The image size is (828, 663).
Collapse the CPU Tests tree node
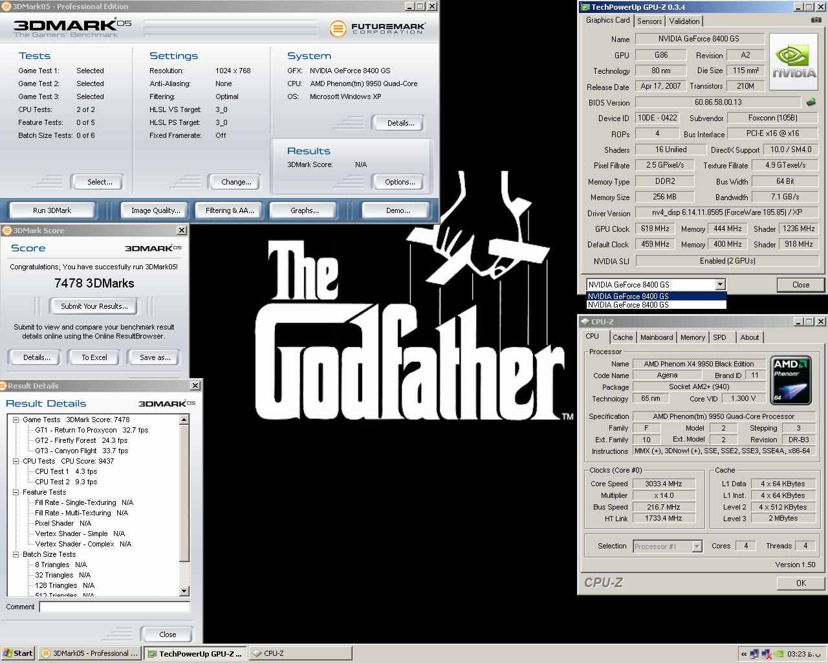pyautogui.click(x=16, y=461)
